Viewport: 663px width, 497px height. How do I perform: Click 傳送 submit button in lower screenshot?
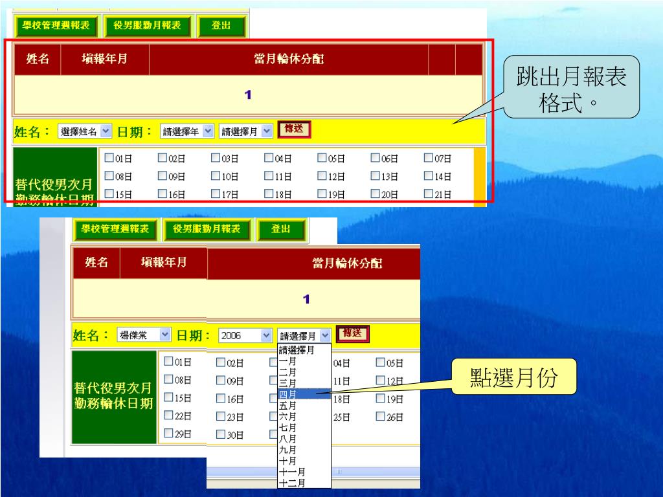tap(353, 333)
